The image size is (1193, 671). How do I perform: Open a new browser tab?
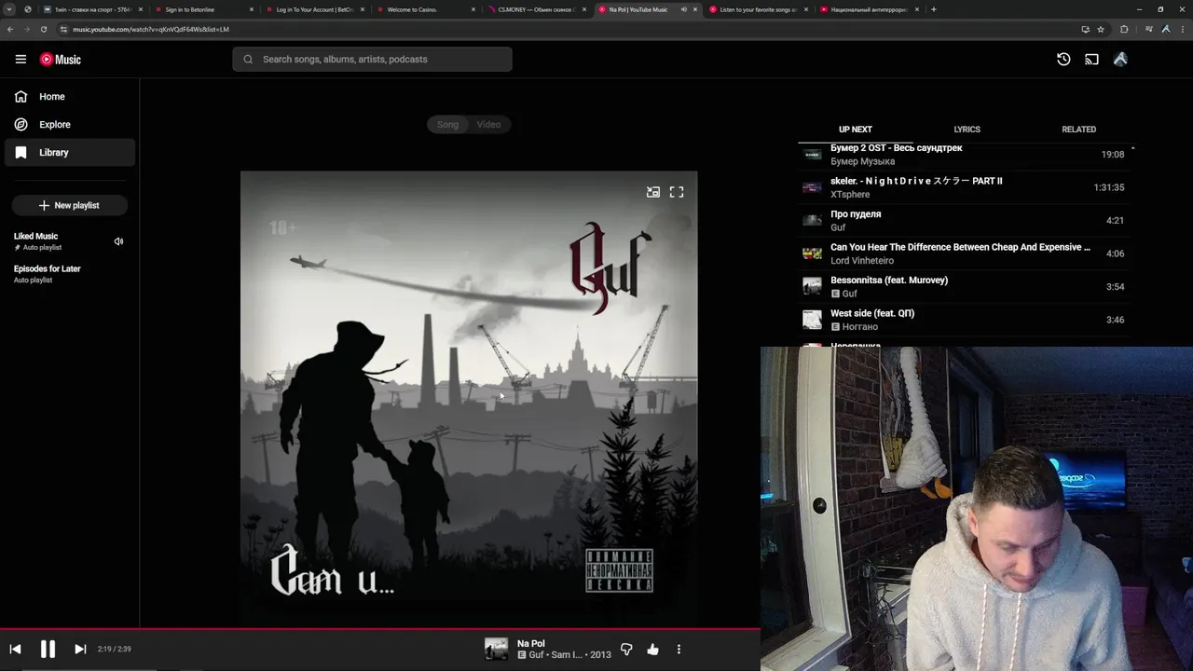click(933, 9)
